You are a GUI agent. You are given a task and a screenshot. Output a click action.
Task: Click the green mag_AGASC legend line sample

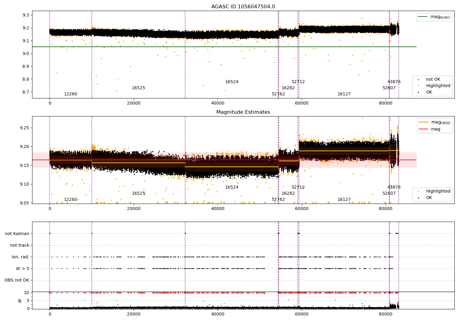[x=423, y=17]
